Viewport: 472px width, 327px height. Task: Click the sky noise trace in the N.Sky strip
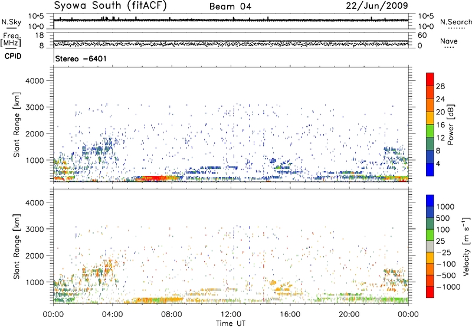[x=231, y=20]
